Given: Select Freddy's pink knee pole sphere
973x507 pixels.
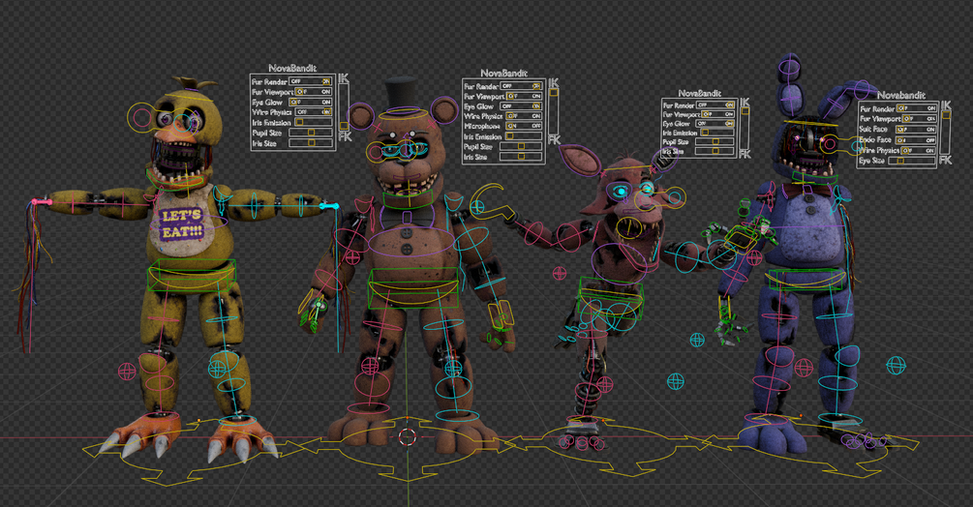Looking at the screenshot, I should [x=370, y=367].
